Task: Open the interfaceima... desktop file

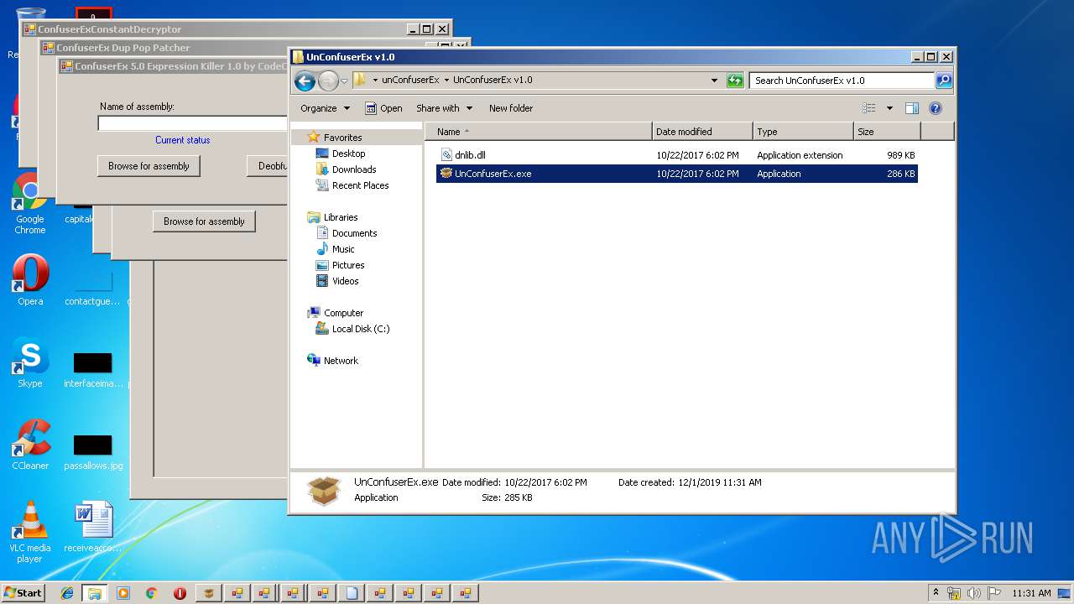Action: click(x=92, y=369)
